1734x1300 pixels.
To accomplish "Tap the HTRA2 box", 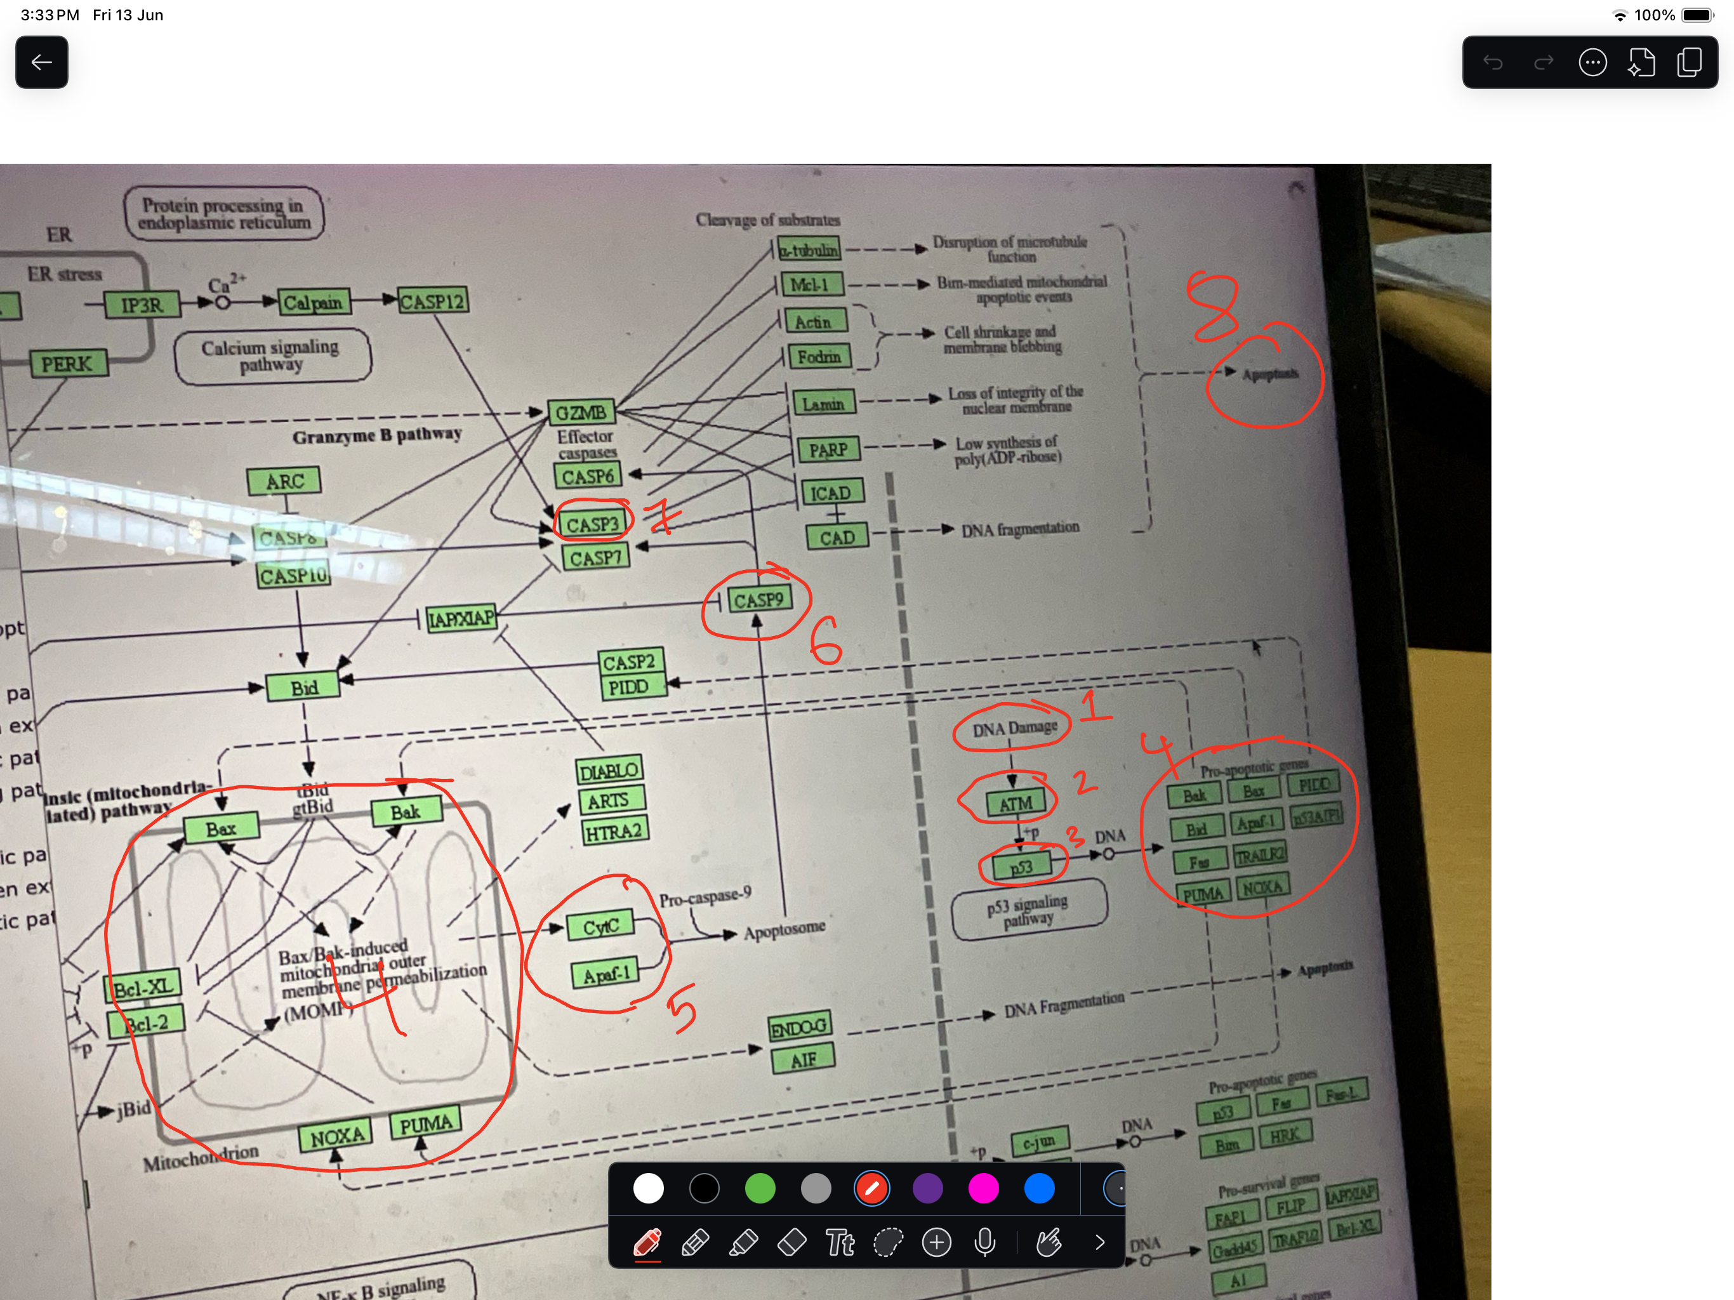I will (614, 830).
